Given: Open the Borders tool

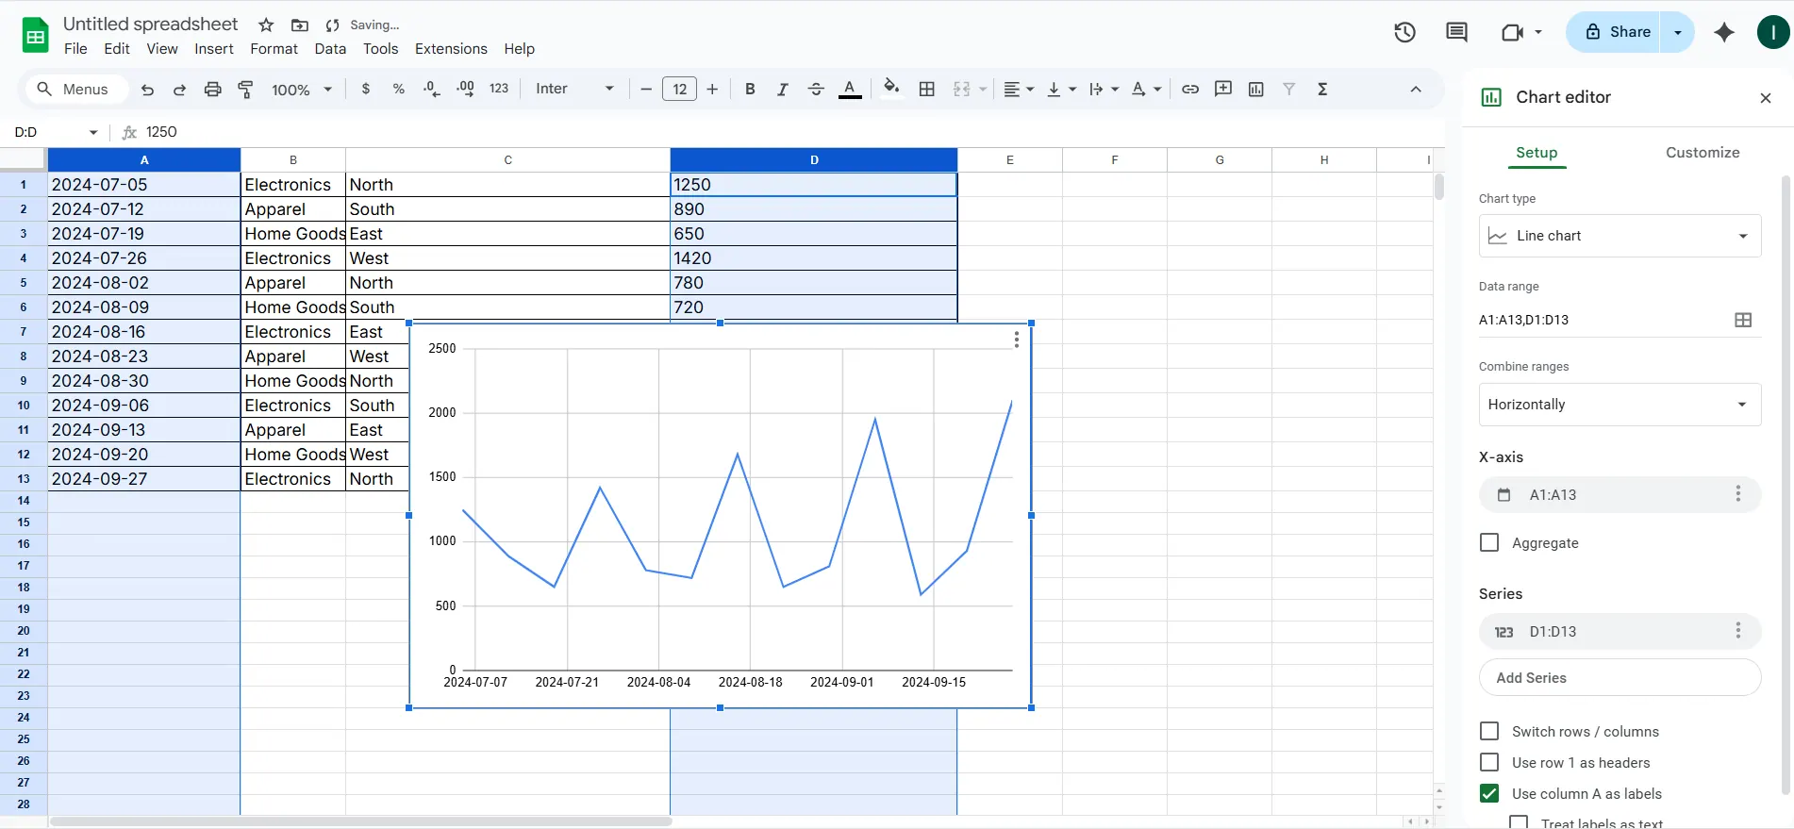Looking at the screenshot, I should (x=927, y=89).
